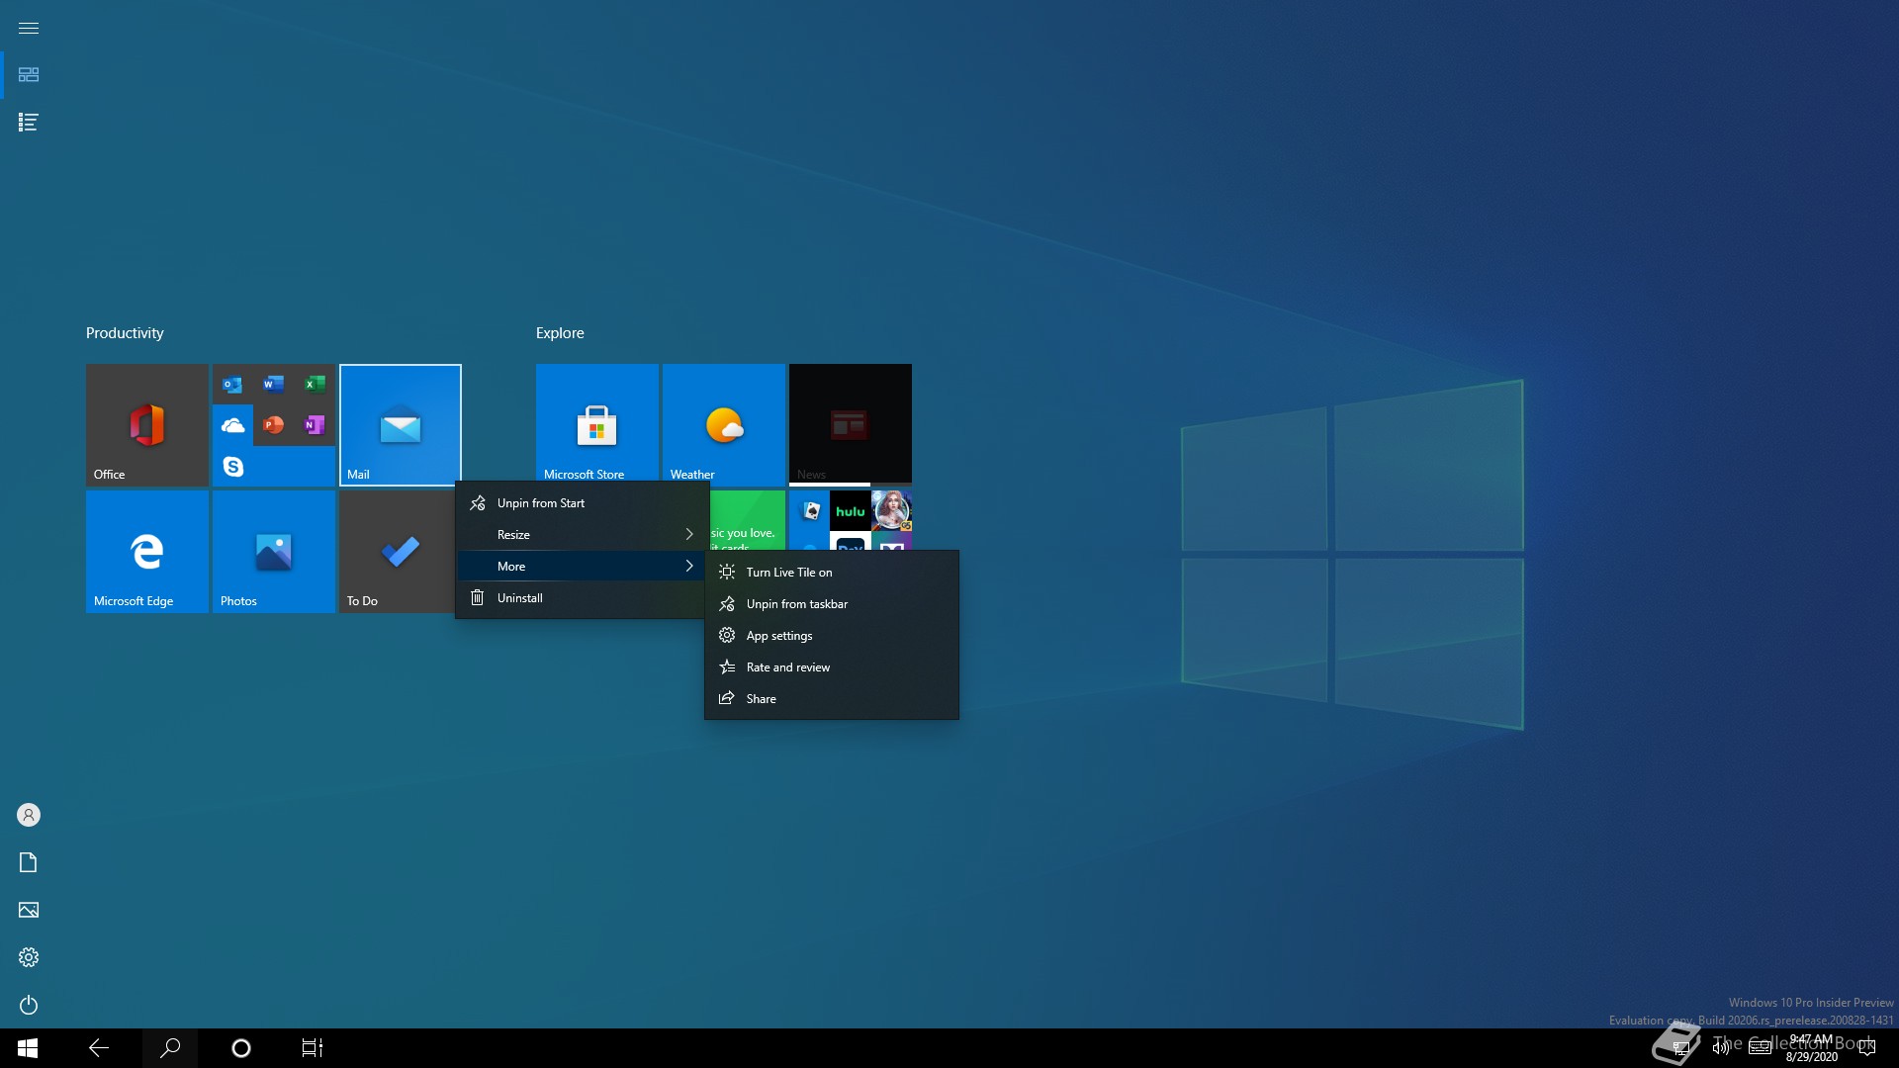
Task: Select Share in the submenu
Action: click(x=832, y=699)
